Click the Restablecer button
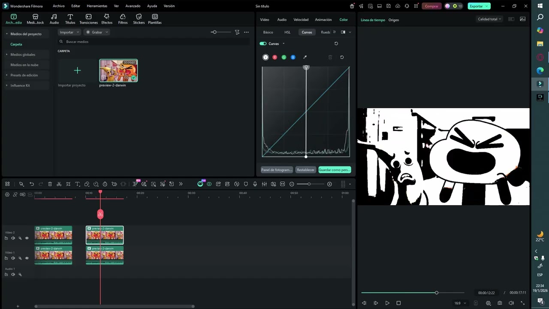Image resolution: width=549 pixels, height=309 pixels. tap(305, 170)
